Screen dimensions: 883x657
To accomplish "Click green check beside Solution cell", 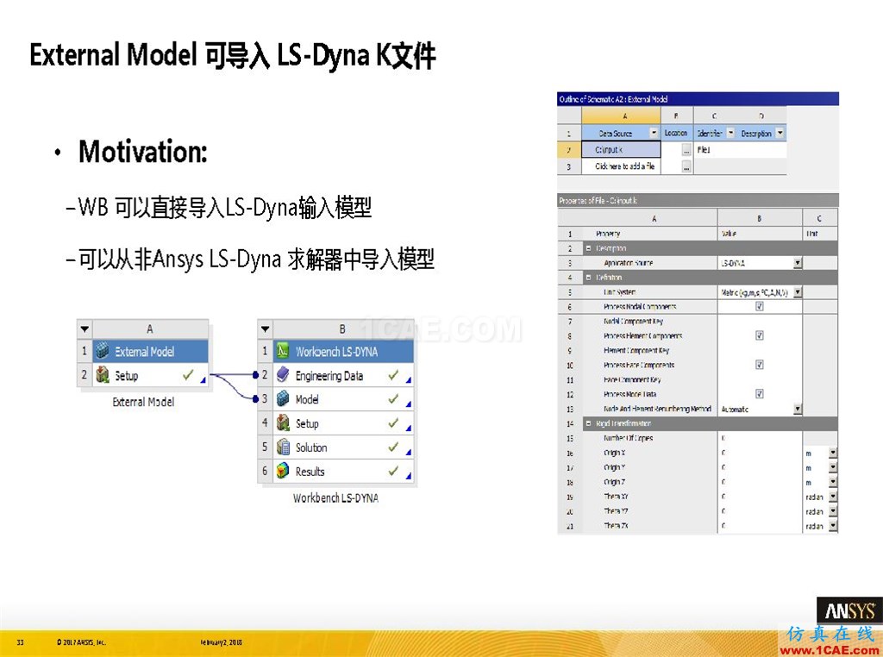I will coord(393,447).
